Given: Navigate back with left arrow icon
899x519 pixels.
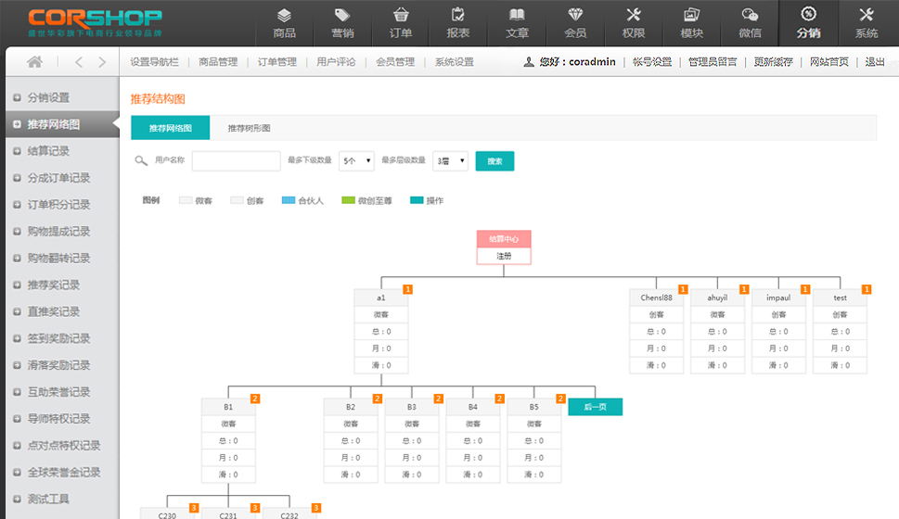Looking at the screenshot, I should pyautogui.click(x=79, y=62).
